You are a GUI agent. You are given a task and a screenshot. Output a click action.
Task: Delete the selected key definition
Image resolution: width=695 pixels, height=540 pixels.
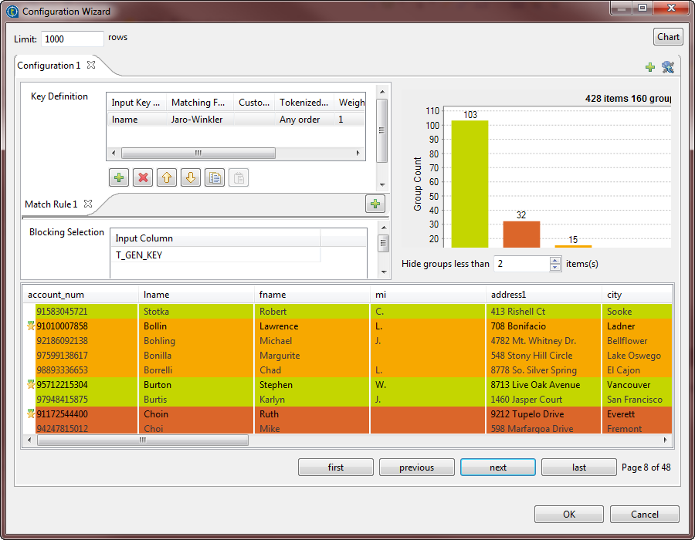click(143, 177)
